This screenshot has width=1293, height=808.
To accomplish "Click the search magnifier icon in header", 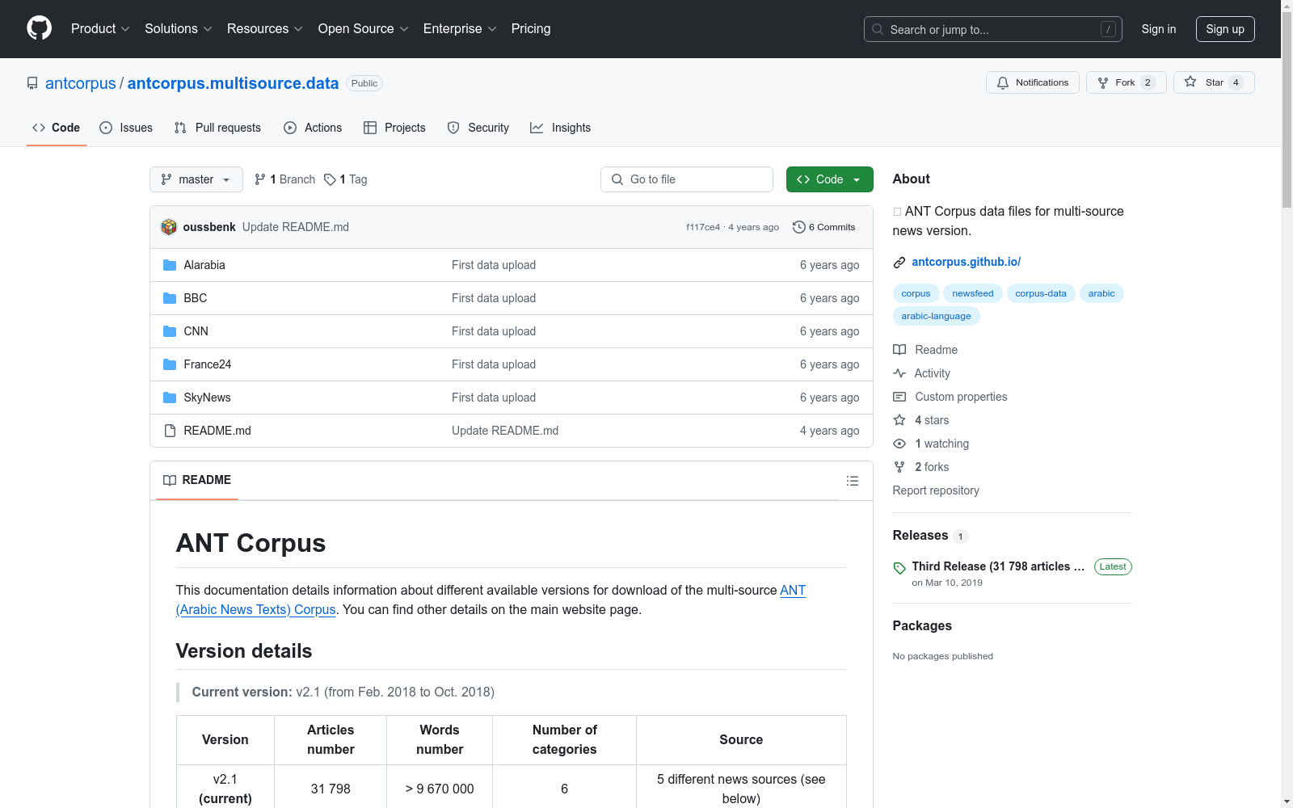I will tap(878, 29).
